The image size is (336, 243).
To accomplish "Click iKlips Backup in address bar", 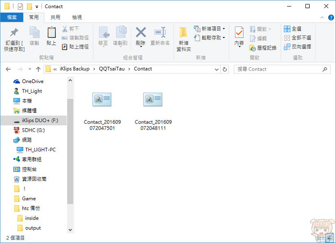I will [74, 69].
